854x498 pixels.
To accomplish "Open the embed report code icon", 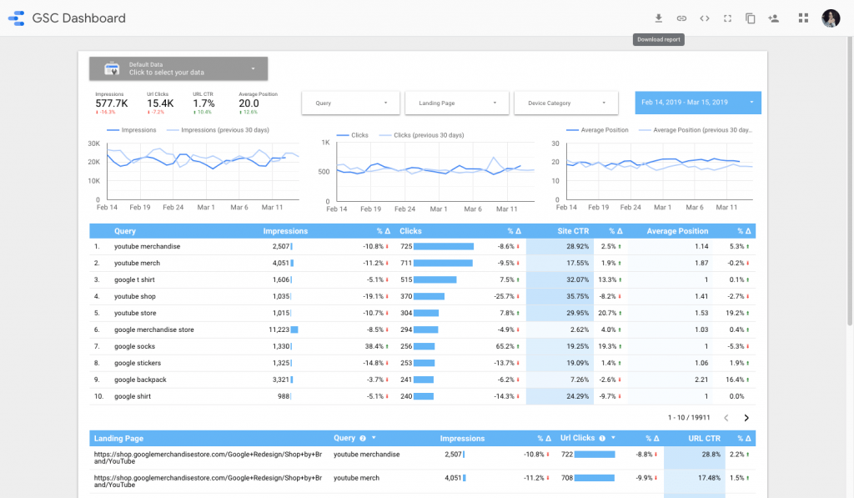I will 704,18.
